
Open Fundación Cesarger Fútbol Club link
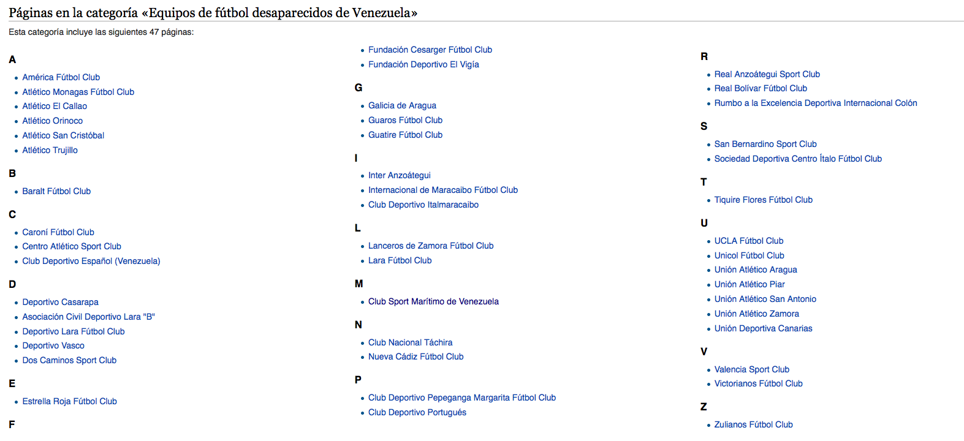430,50
